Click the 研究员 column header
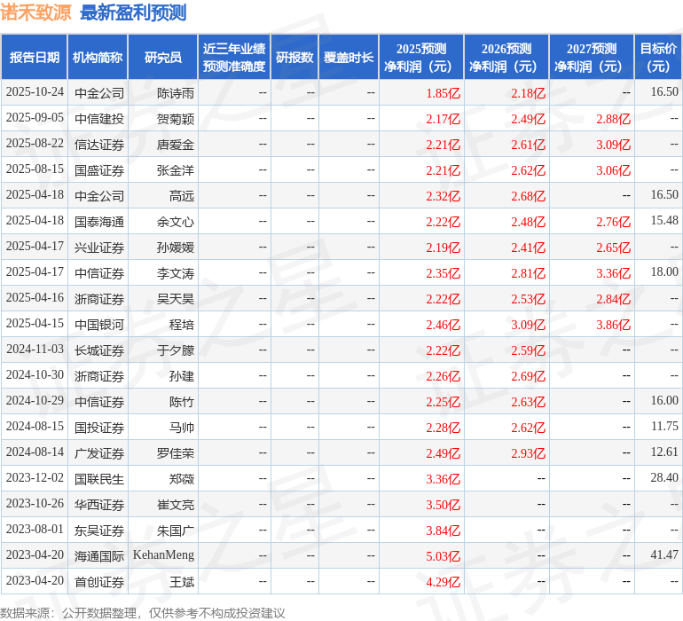 coord(162,58)
